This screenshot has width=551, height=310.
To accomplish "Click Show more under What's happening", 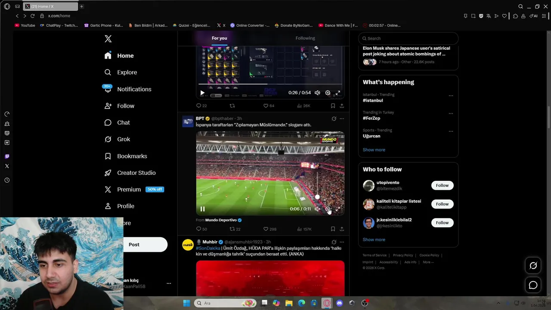I will click(x=374, y=150).
